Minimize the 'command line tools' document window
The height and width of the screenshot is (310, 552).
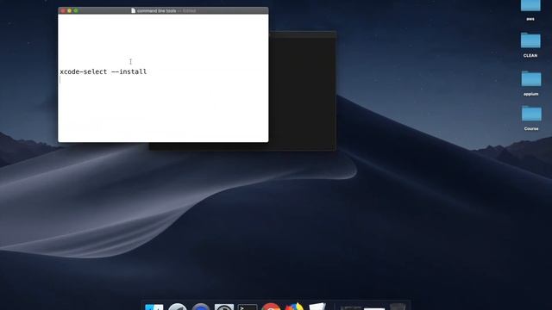[x=69, y=11]
